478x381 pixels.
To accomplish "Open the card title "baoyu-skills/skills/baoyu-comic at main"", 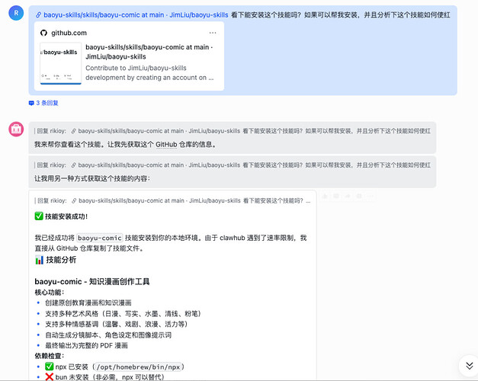I will click(149, 52).
